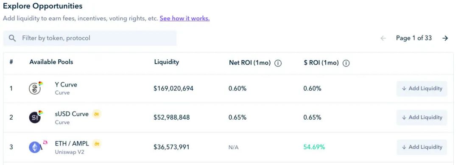Click the previous page arrow
This screenshot has width=458, height=165.
[x=383, y=38]
